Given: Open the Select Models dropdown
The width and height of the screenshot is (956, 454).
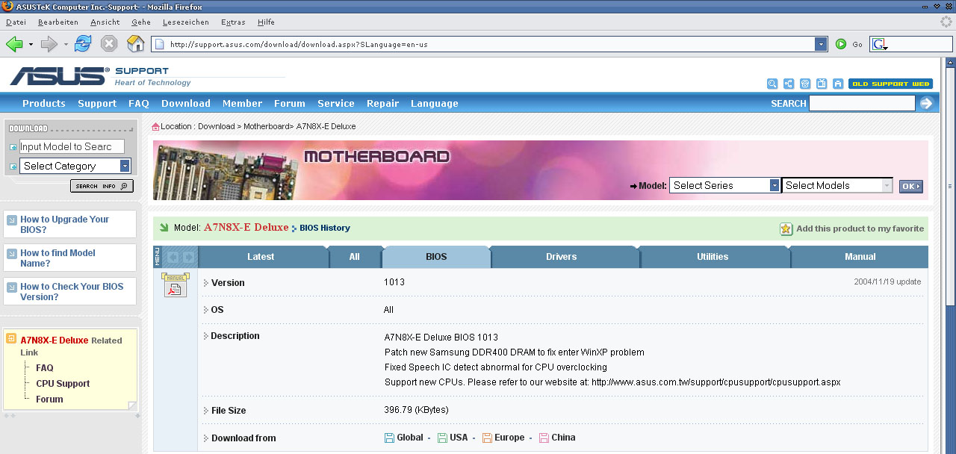Looking at the screenshot, I should [887, 185].
